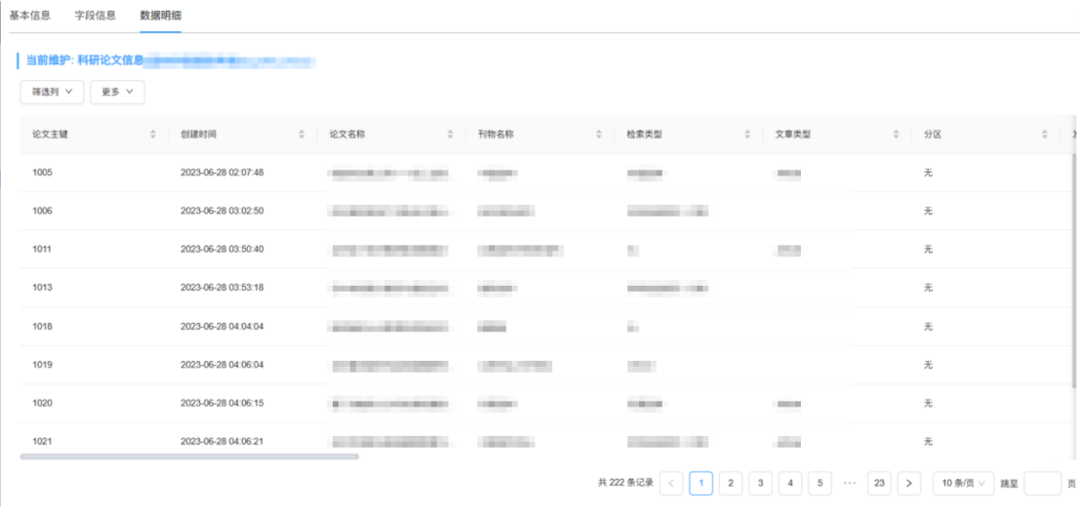
Task: Go to page 5
Action: tap(820, 484)
